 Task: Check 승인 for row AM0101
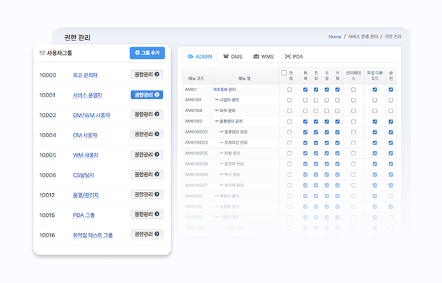[391, 100]
